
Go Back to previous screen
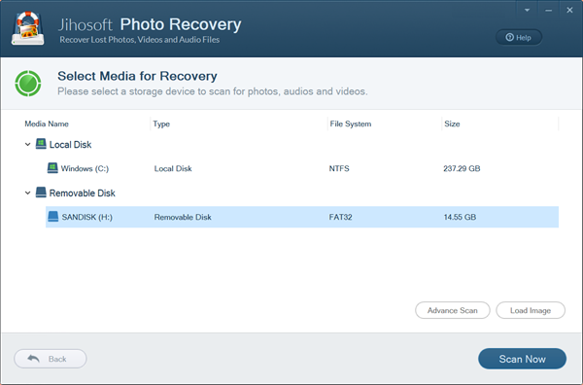click(51, 359)
